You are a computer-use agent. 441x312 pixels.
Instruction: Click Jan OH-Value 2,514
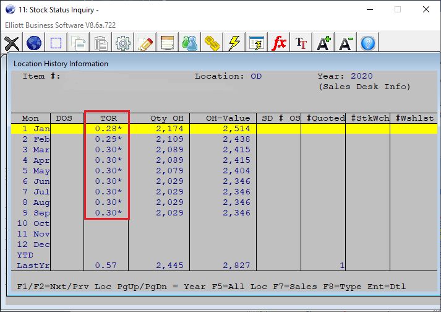pos(236,129)
